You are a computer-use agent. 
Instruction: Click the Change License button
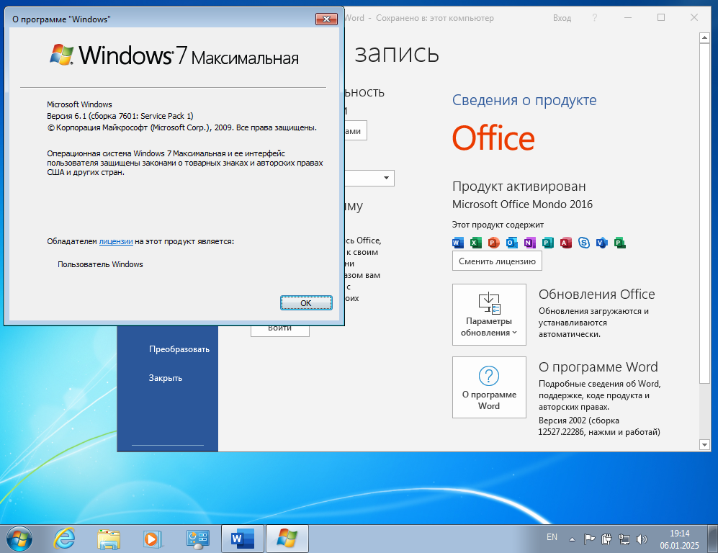497,261
